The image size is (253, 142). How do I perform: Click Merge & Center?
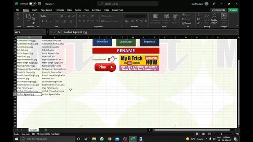pyautogui.click(x=110, y=21)
